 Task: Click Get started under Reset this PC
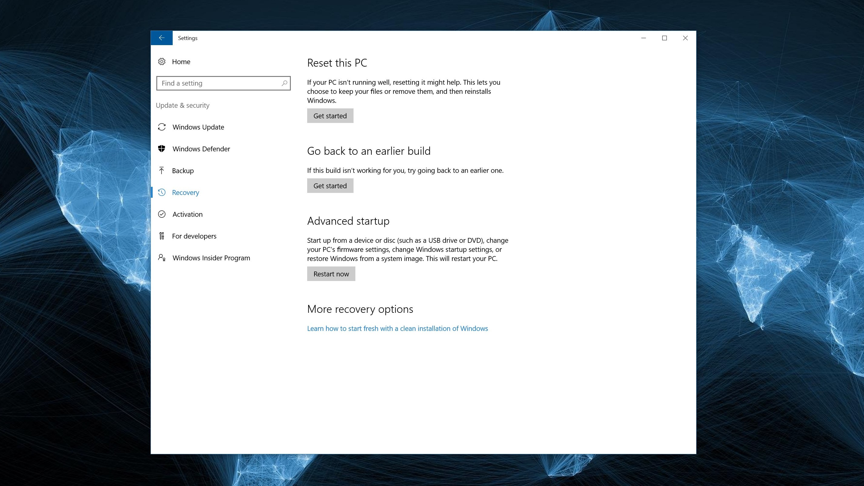[x=330, y=116]
